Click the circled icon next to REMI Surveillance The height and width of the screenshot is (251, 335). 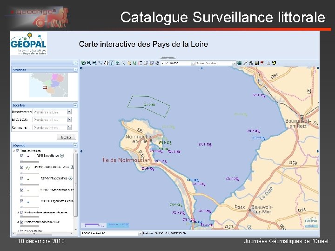click(x=62, y=156)
